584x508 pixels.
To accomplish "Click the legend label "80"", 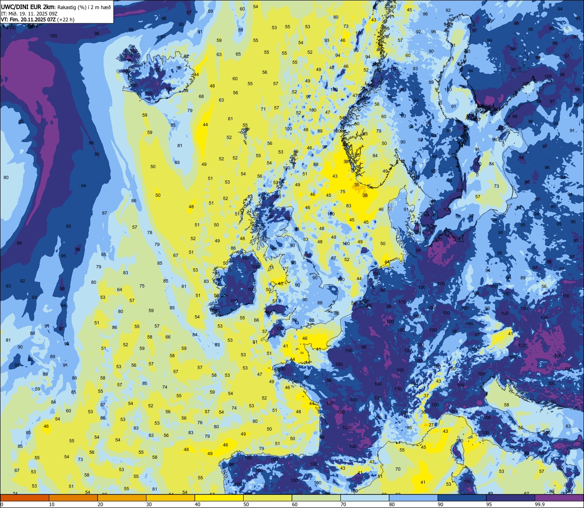I will [392, 504].
